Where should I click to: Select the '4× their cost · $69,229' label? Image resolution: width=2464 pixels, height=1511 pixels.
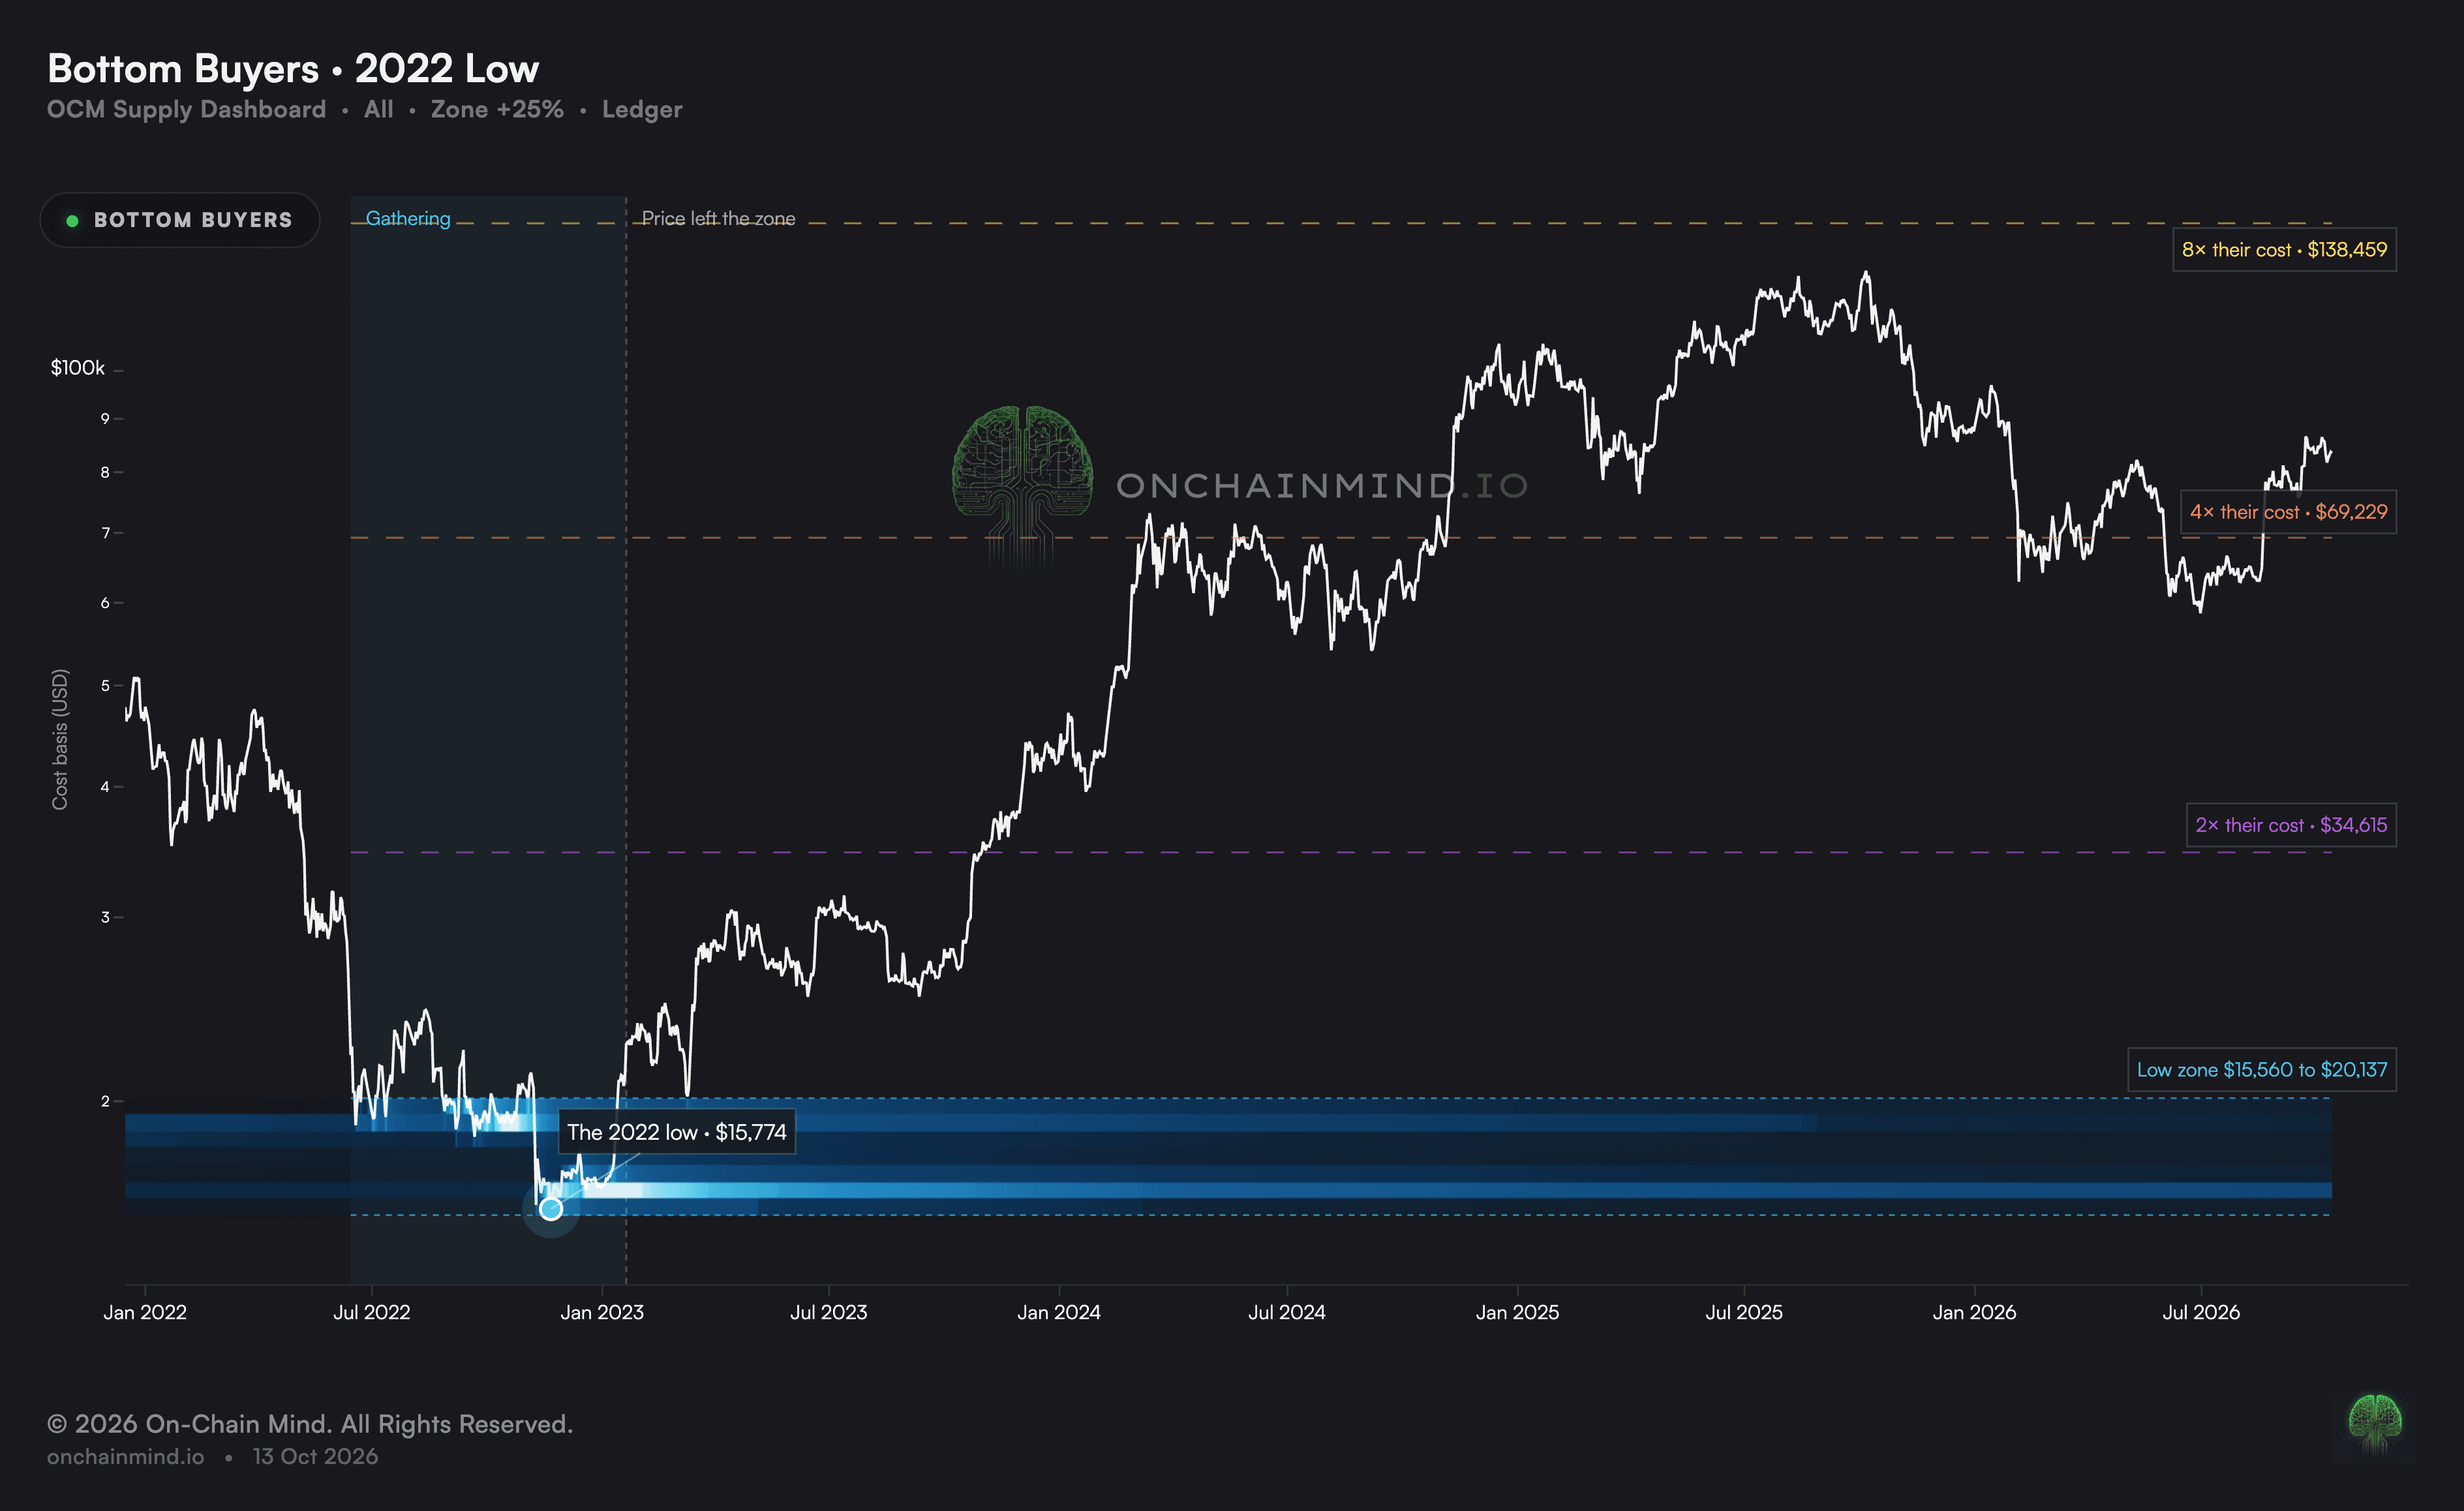tap(2288, 512)
